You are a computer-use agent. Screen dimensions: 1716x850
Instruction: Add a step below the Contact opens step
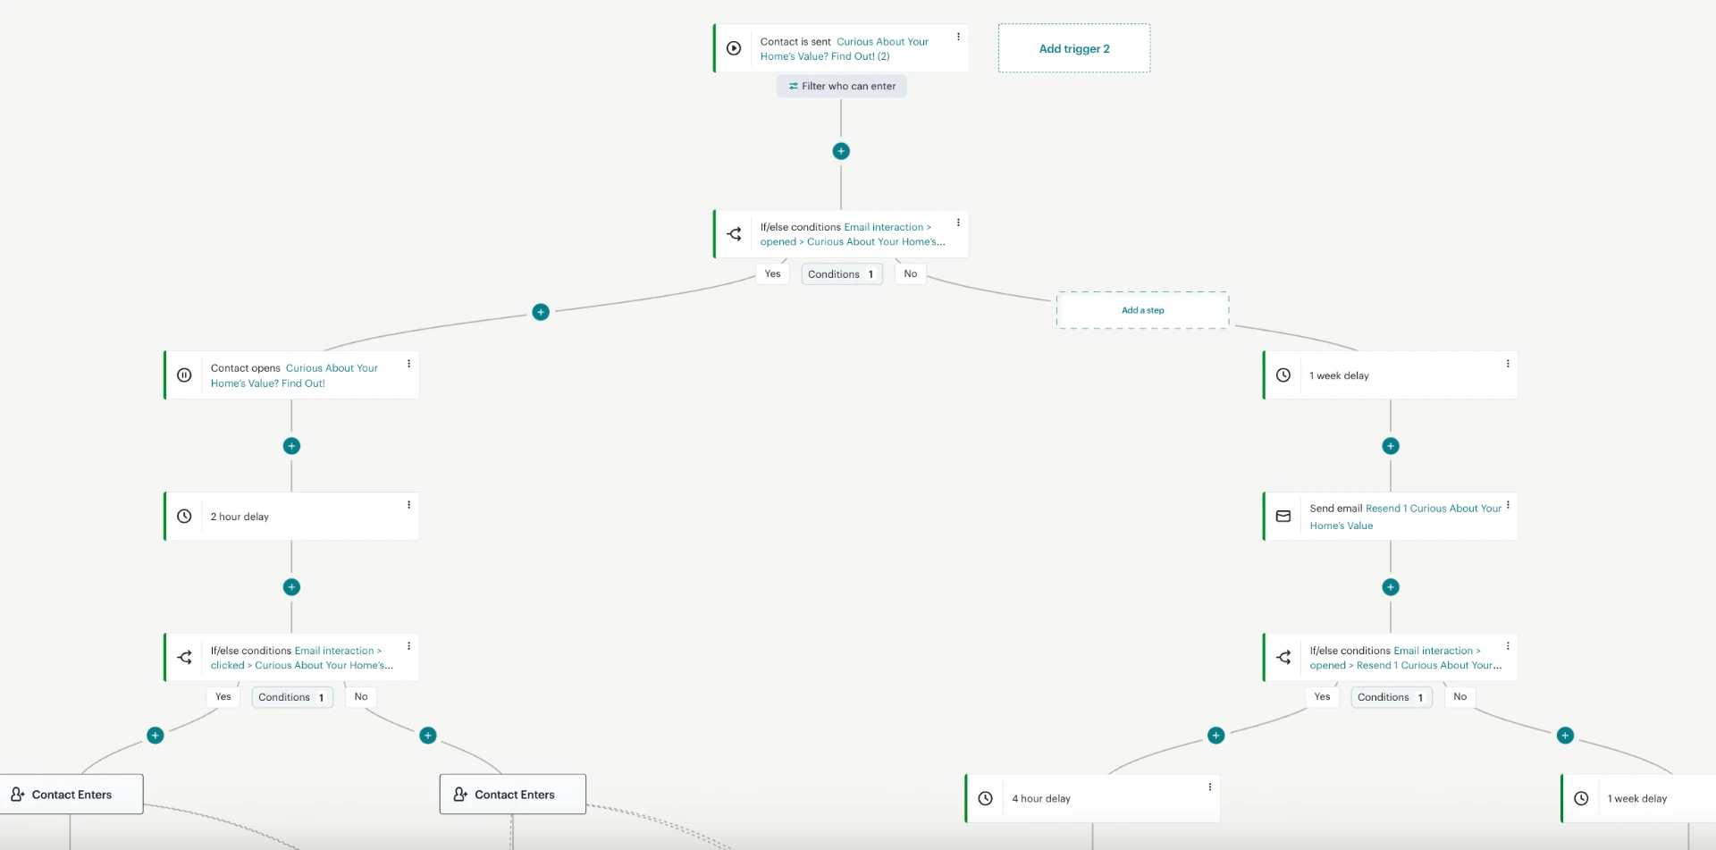291,446
